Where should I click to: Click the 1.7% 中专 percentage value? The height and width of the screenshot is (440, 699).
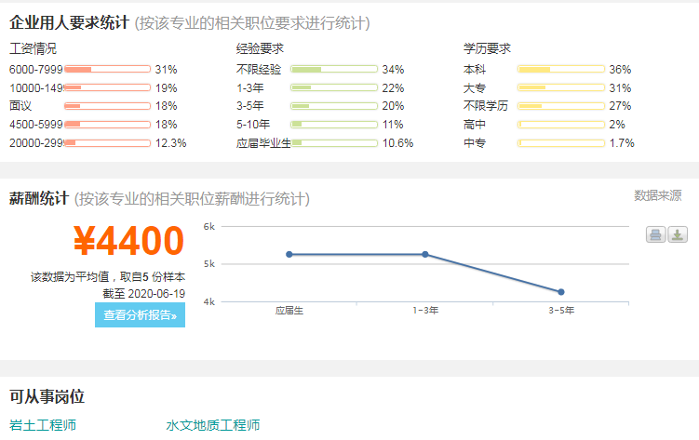point(622,143)
